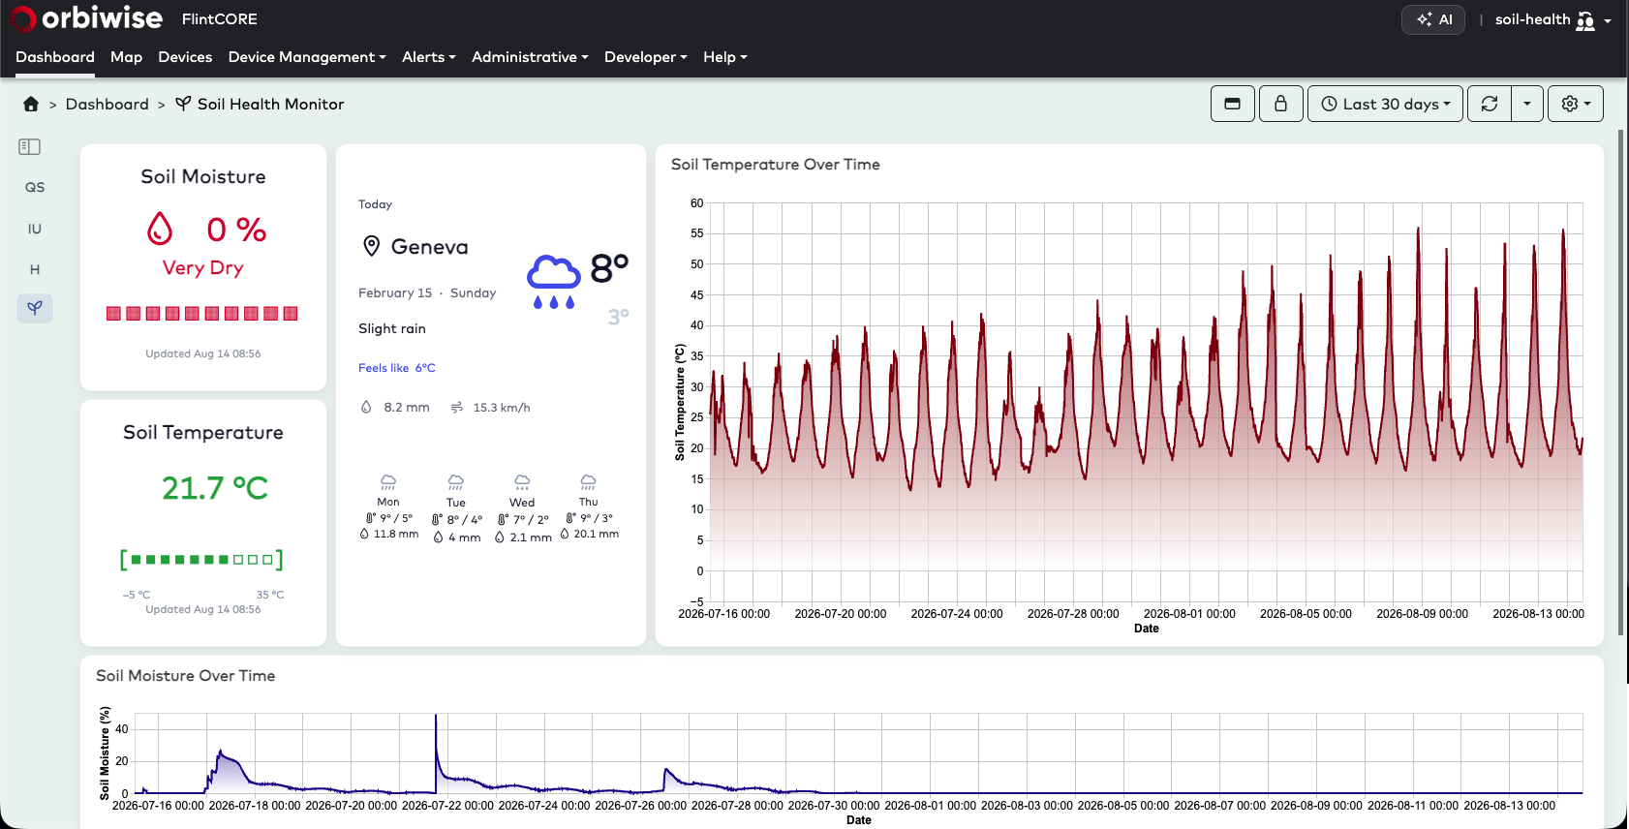
Task: Click the orbiwise logo
Action: pos(86,18)
